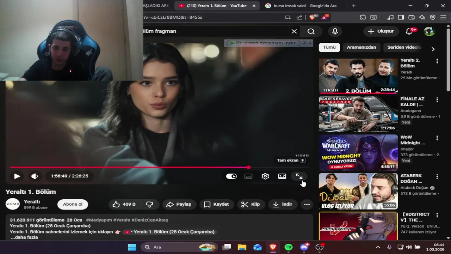This screenshot has width=451, height=254.
Task: Open options menu for ATABERK DOĞAN video
Action: (437, 176)
